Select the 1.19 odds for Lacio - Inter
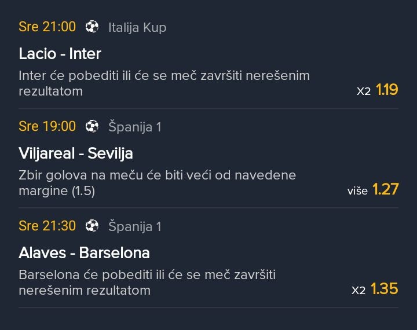Viewport: 417px width, 330px height. point(387,90)
